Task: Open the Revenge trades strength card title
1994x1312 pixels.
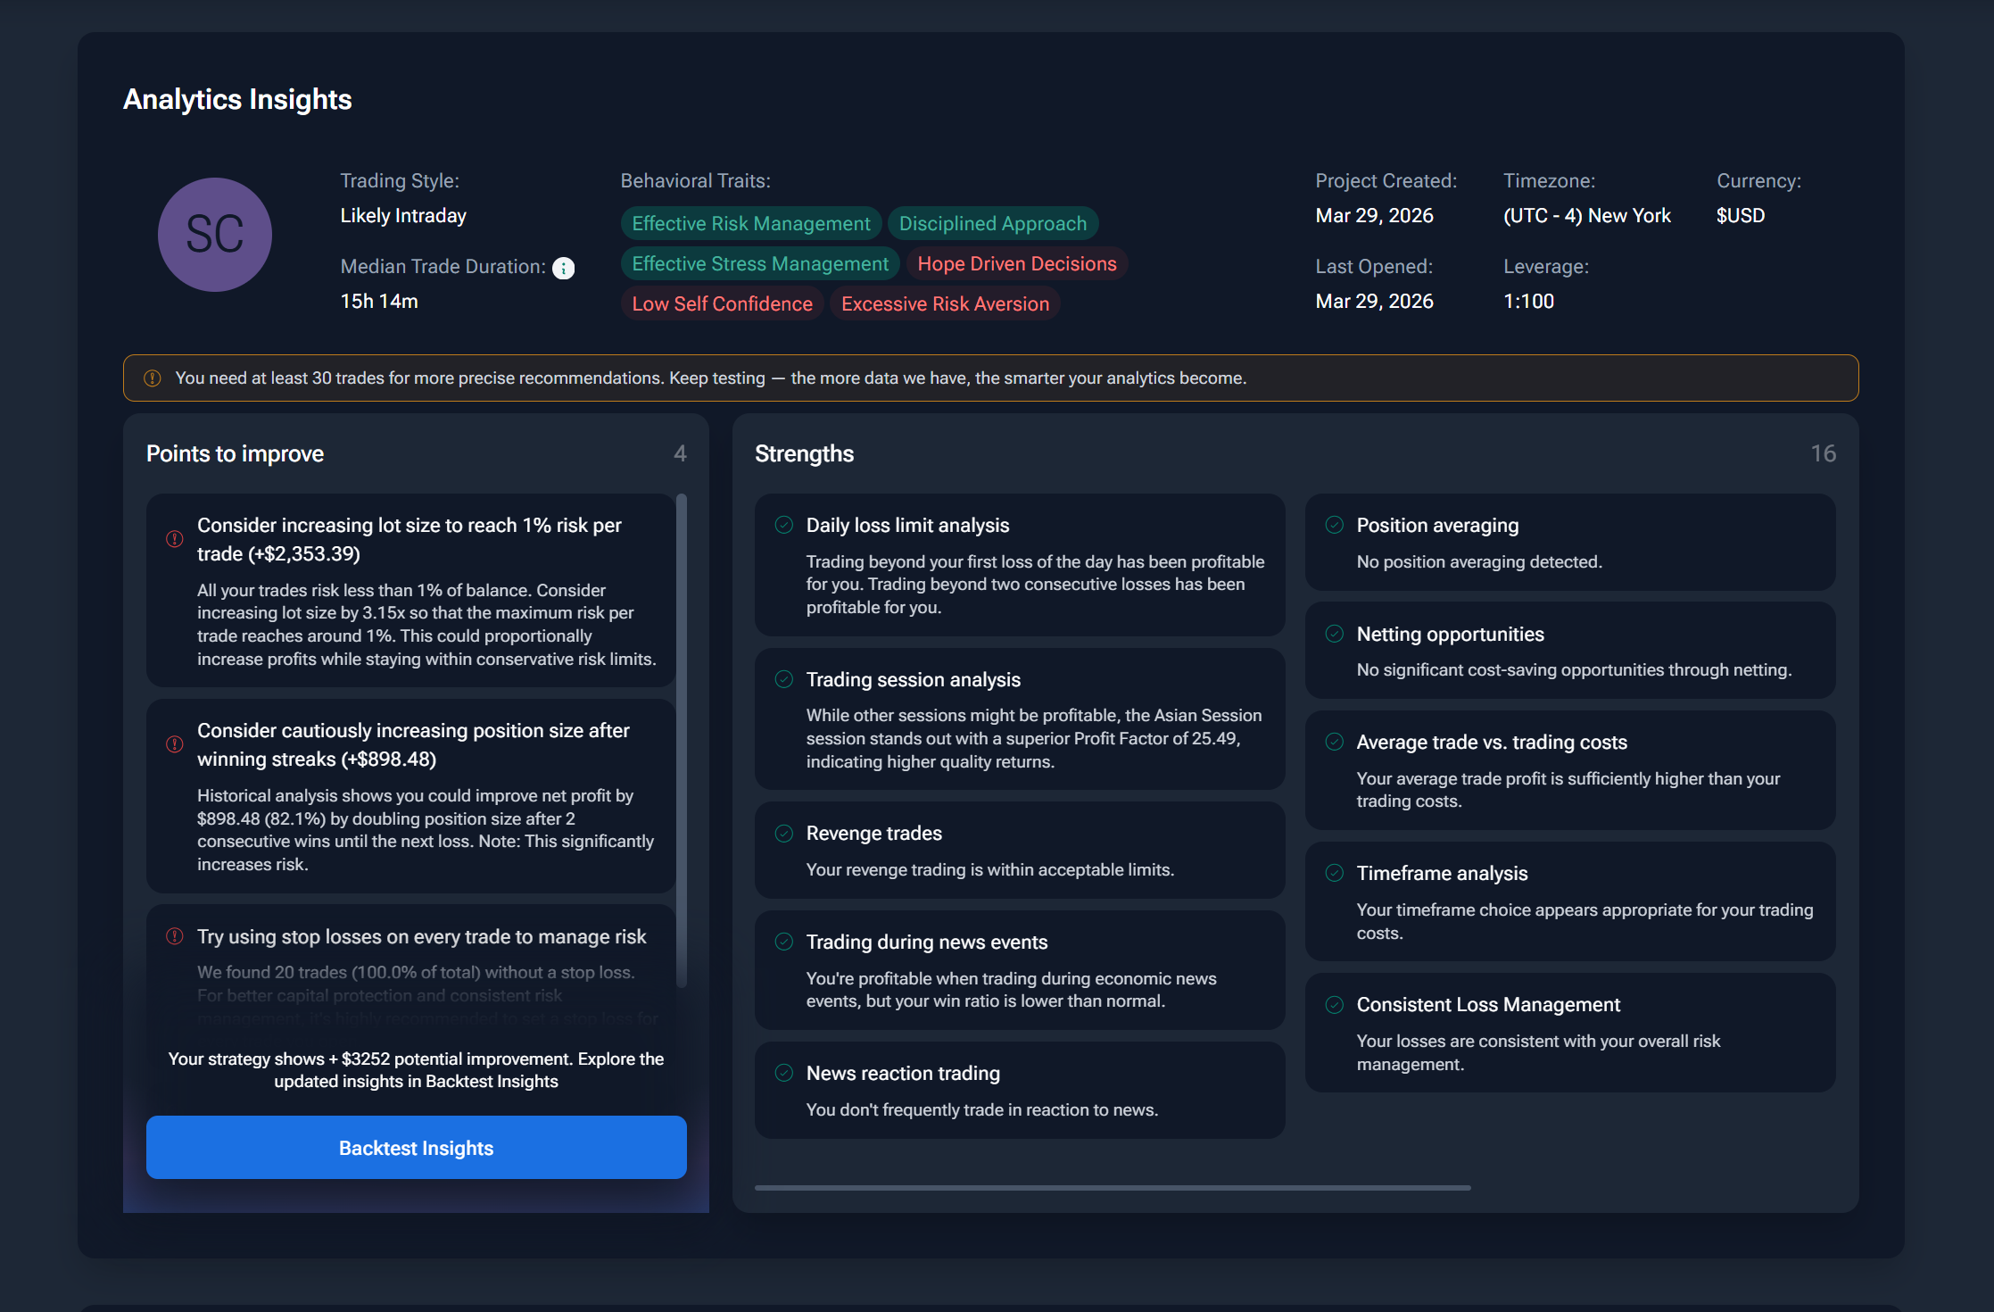Action: pyautogui.click(x=874, y=834)
